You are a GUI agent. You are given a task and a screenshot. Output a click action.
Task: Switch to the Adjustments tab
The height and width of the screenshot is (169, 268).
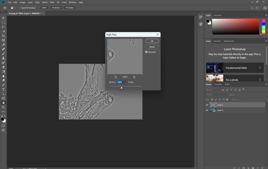click(x=229, y=41)
